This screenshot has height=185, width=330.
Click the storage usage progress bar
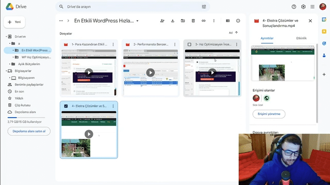[x=26, y=118]
